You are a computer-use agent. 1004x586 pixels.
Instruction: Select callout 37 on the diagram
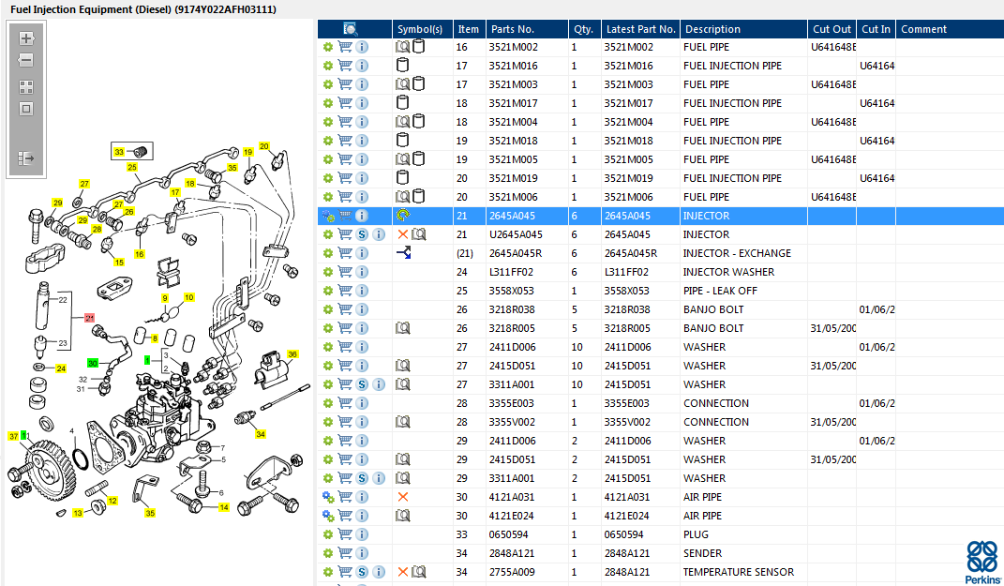coord(13,436)
